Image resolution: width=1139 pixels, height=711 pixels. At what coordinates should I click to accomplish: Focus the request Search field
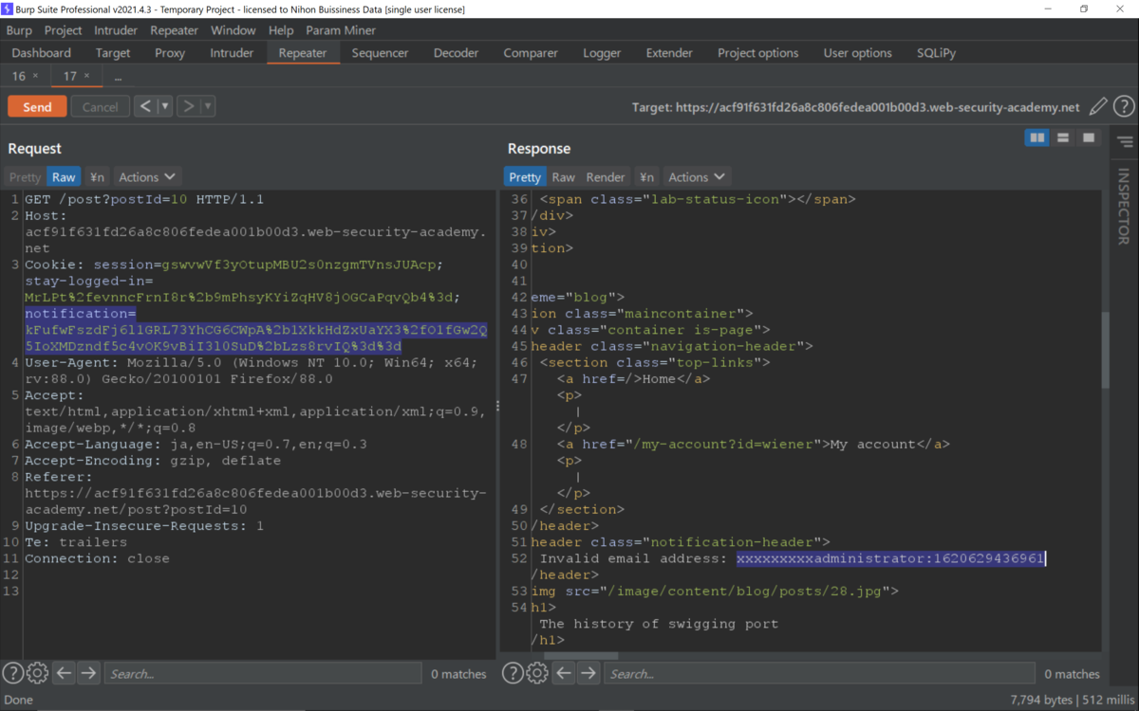[x=262, y=673]
